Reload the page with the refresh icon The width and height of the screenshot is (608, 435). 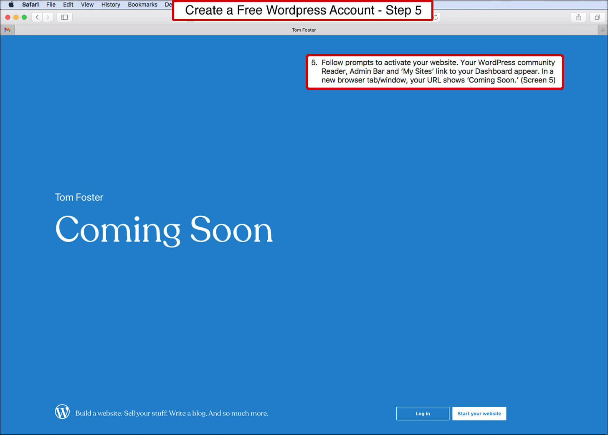(x=436, y=17)
